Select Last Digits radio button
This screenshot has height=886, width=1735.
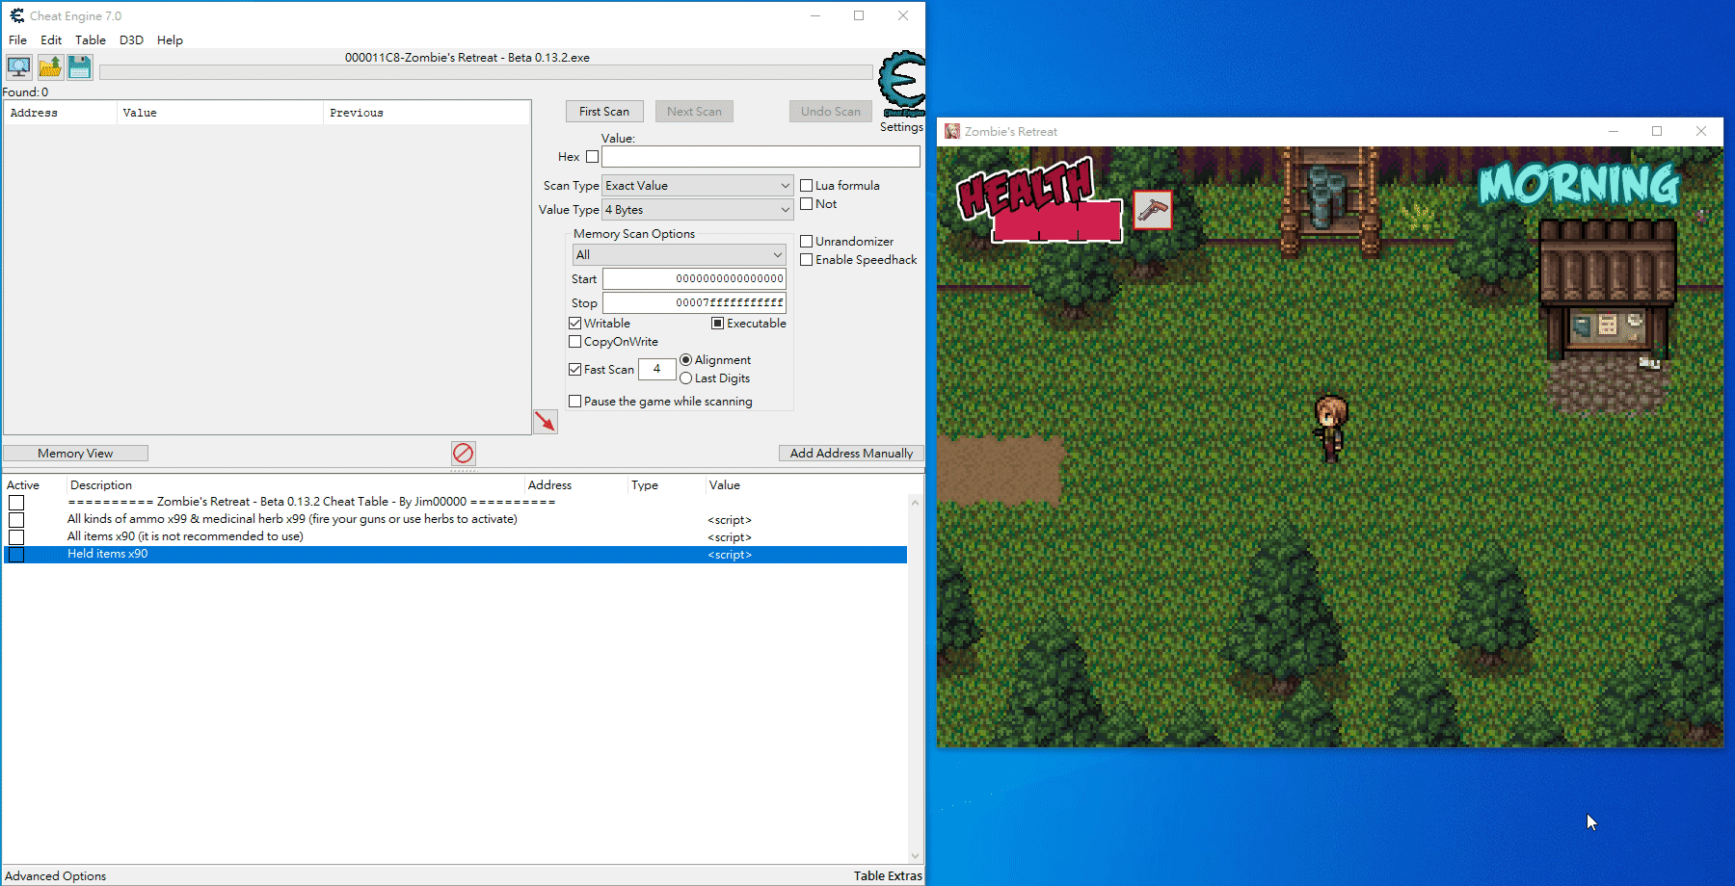[x=685, y=378]
